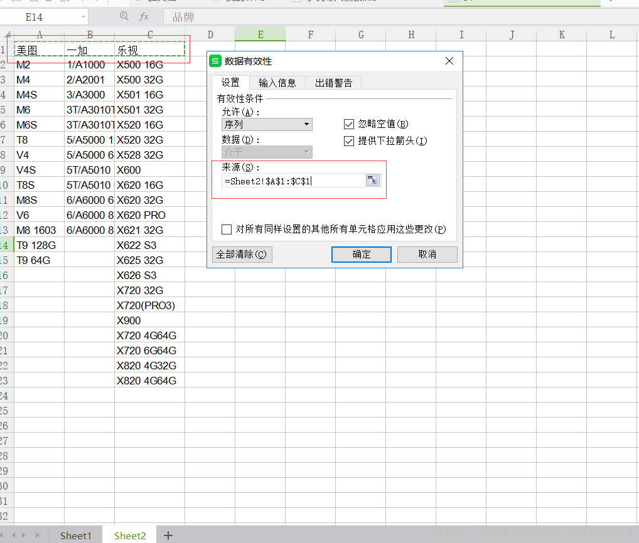Click 确定 button

(362, 255)
